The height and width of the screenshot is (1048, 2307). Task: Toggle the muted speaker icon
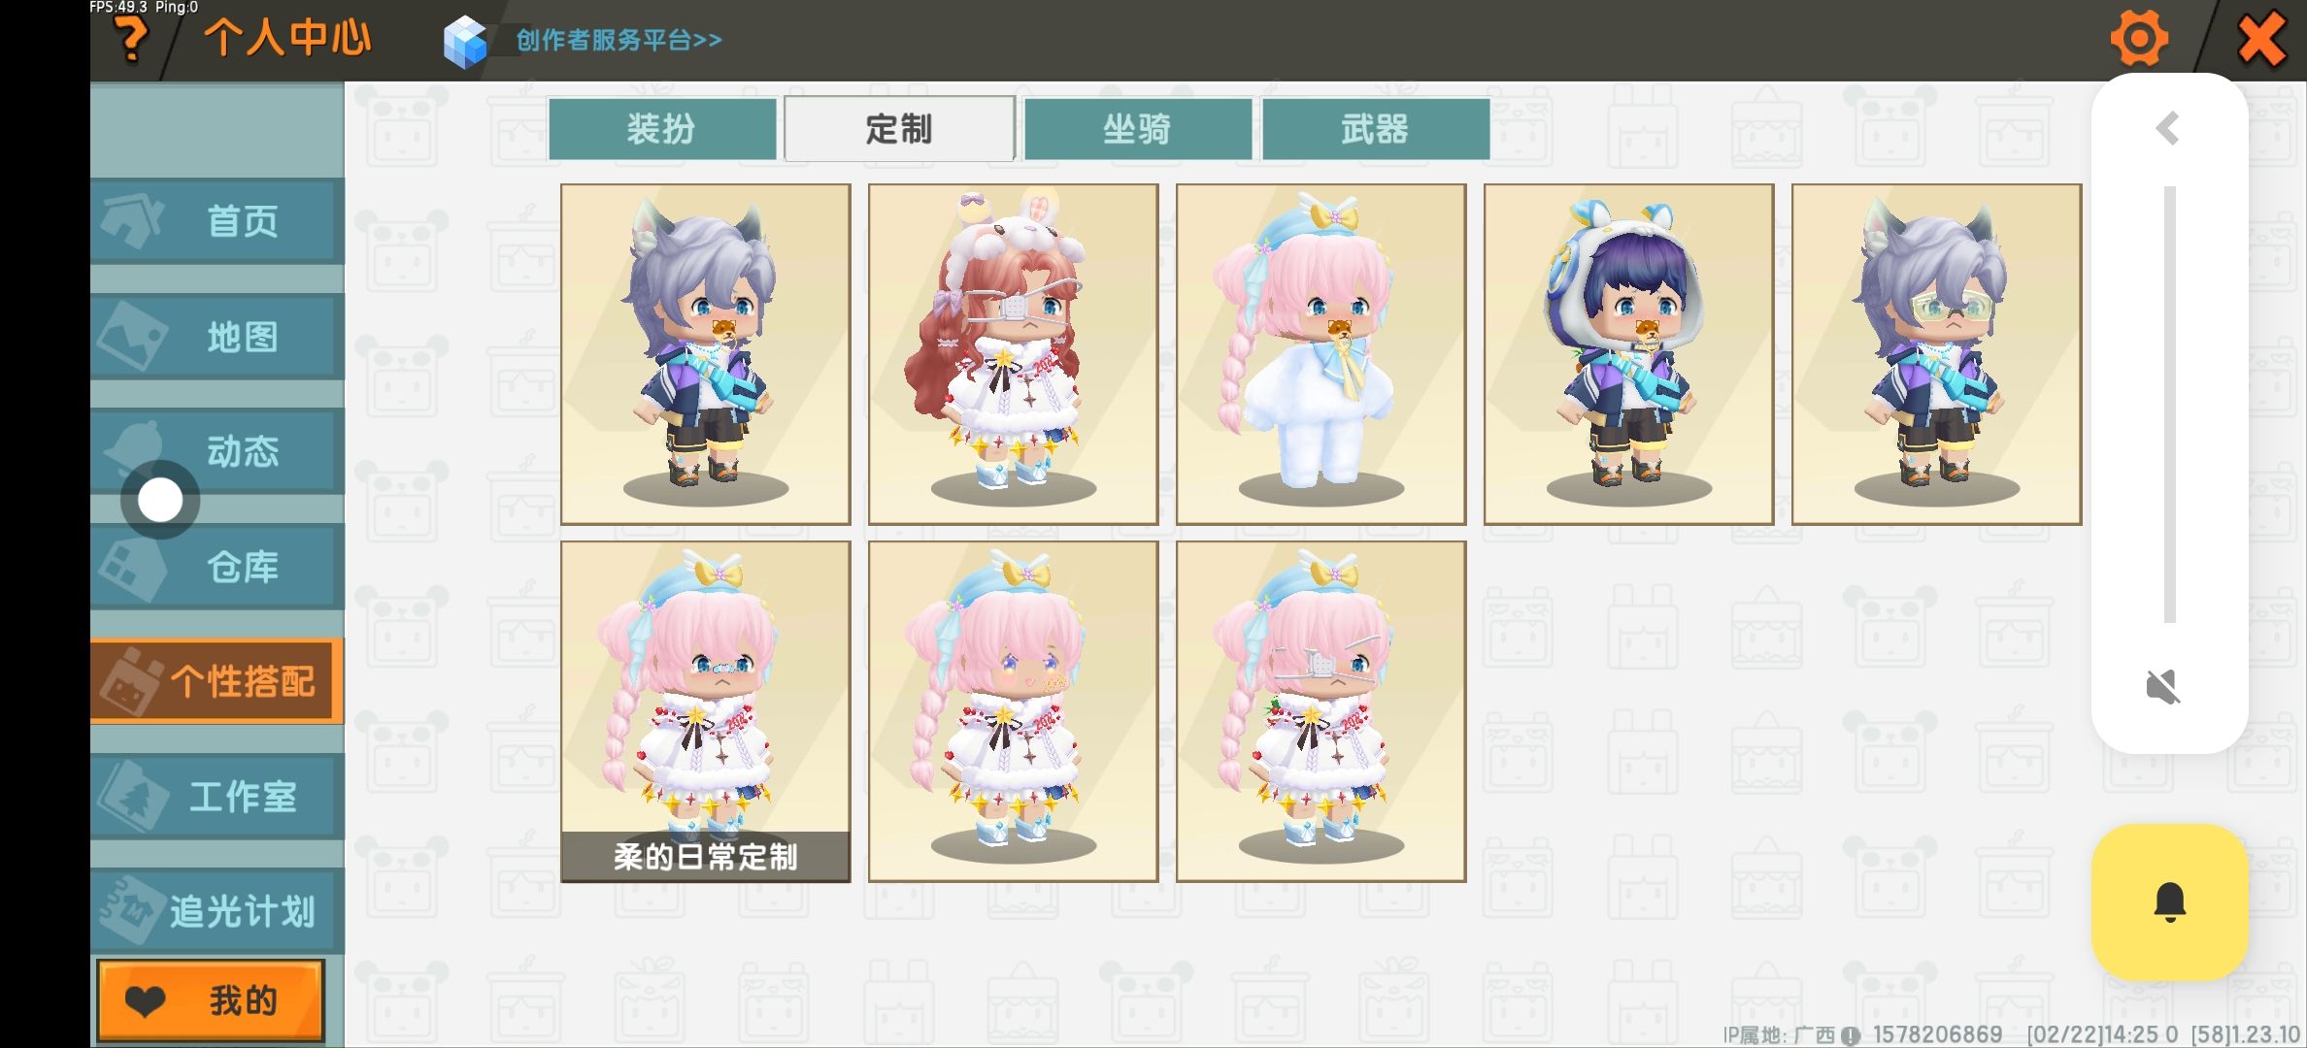click(x=2163, y=687)
